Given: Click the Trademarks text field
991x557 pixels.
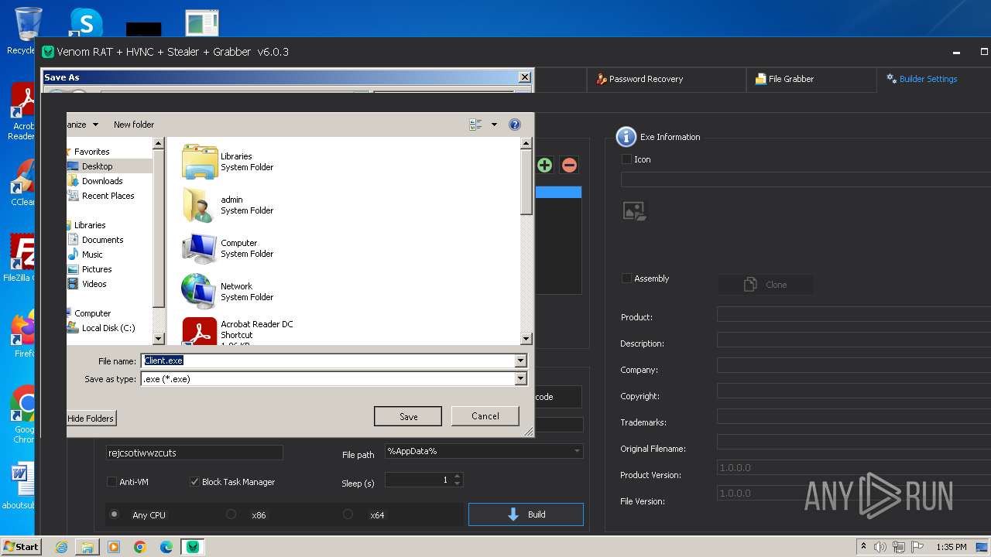Looking at the screenshot, I should tap(854, 417).
